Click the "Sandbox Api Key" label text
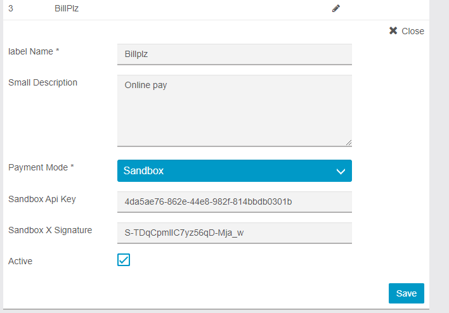Image resolution: width=449 pixels, height=313 pixels. [42, 199]
